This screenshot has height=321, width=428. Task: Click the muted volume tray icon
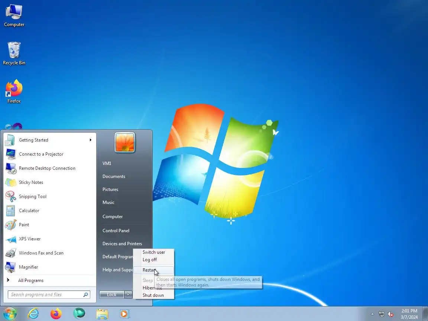(x=390, y=314)
